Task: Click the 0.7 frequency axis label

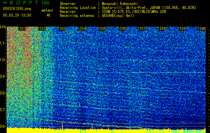Action: pos(3,110)
